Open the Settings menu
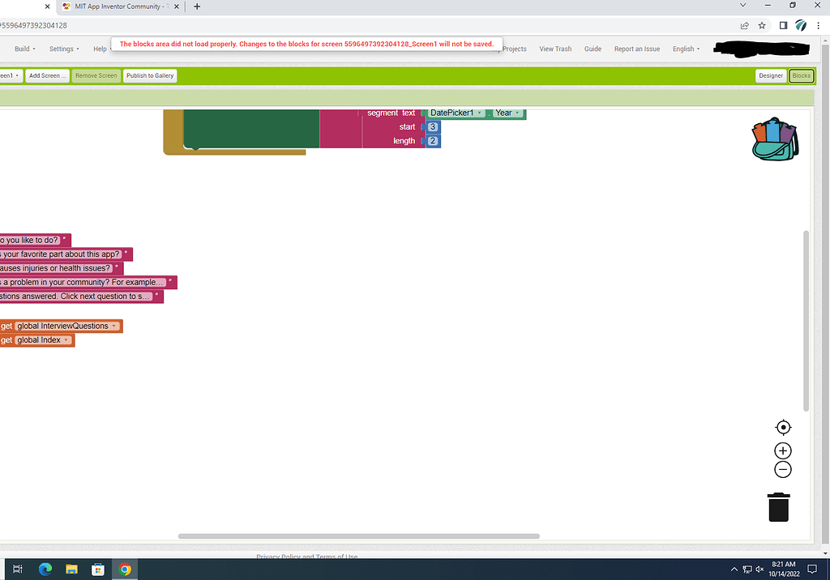Image resolution: width=830 pixels, height=580 pixels. [x=62, y=49]
